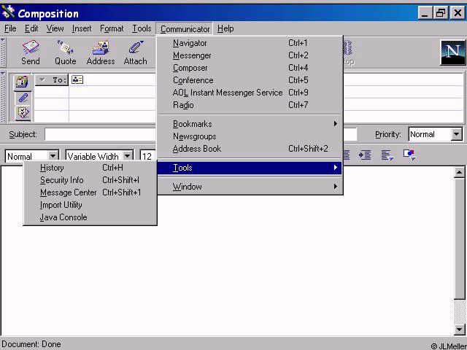
Task: Select Message Center in the submenu
Action: (90, 192)
